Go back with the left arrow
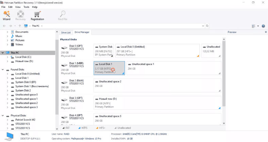Screen dimensions: 268x142 coord(4,26)
